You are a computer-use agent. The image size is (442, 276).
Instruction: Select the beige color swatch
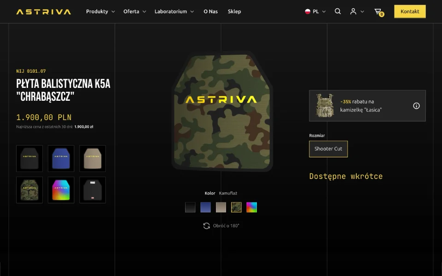point(221,207)
